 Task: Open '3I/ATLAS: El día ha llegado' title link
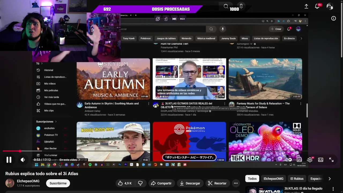(x=303, y=188)
